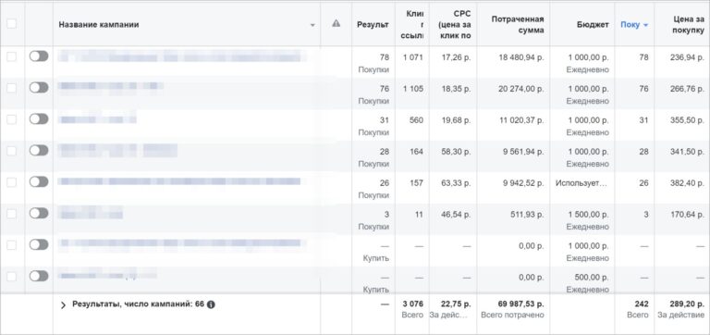Click the 341,50 р. purchase cost
Image resolution: width=710 pixels, height=335 pixels.
tap(688, 152)
